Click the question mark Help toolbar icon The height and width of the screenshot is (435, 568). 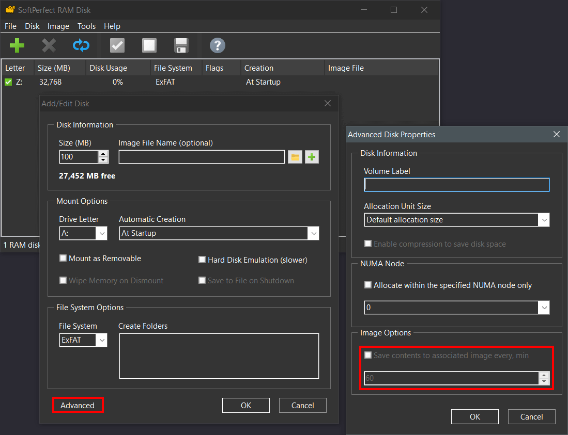[218, 45]
